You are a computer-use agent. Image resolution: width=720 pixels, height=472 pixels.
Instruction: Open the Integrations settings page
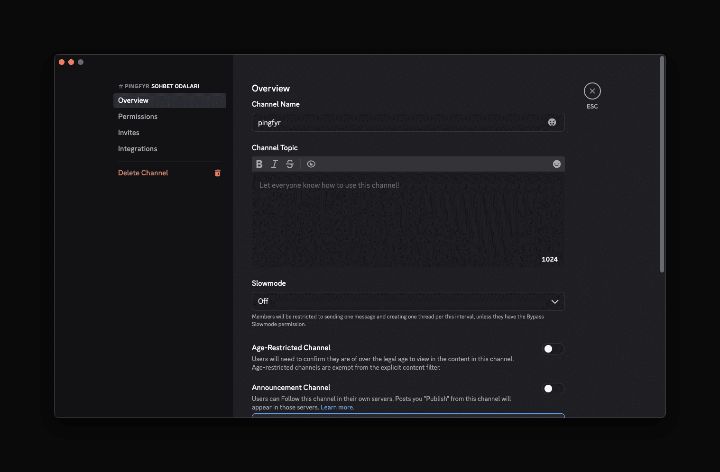click(138, 148)
